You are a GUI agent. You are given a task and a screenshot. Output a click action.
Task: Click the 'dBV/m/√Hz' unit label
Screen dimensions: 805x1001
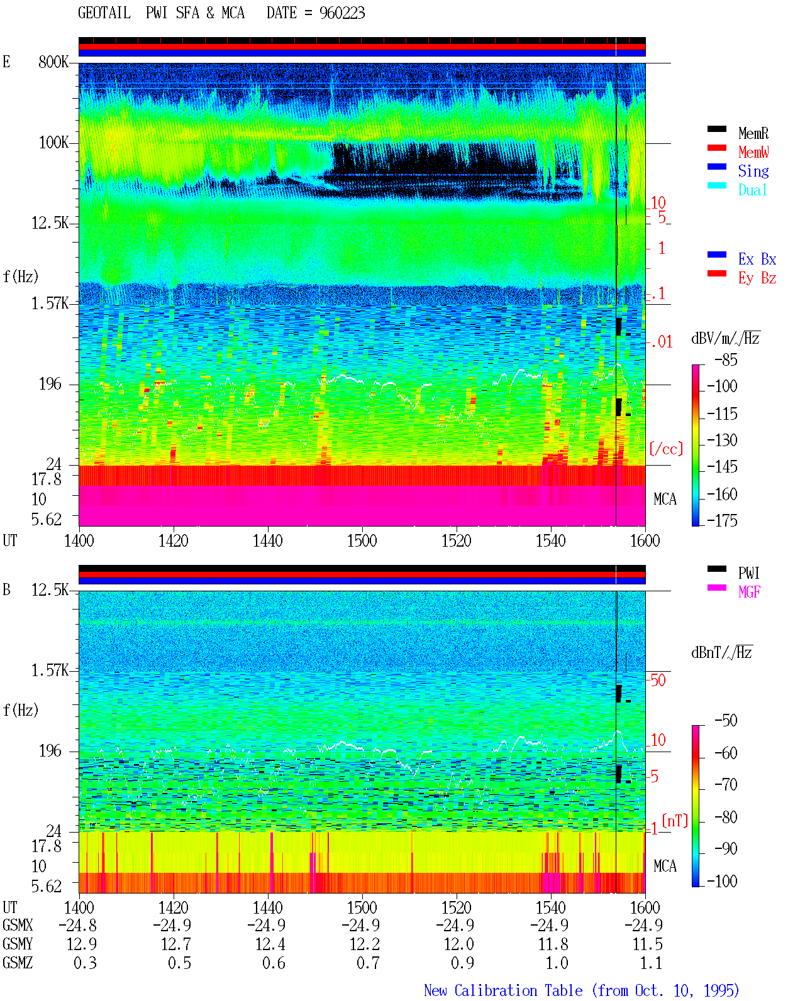(x=726, y=338)
